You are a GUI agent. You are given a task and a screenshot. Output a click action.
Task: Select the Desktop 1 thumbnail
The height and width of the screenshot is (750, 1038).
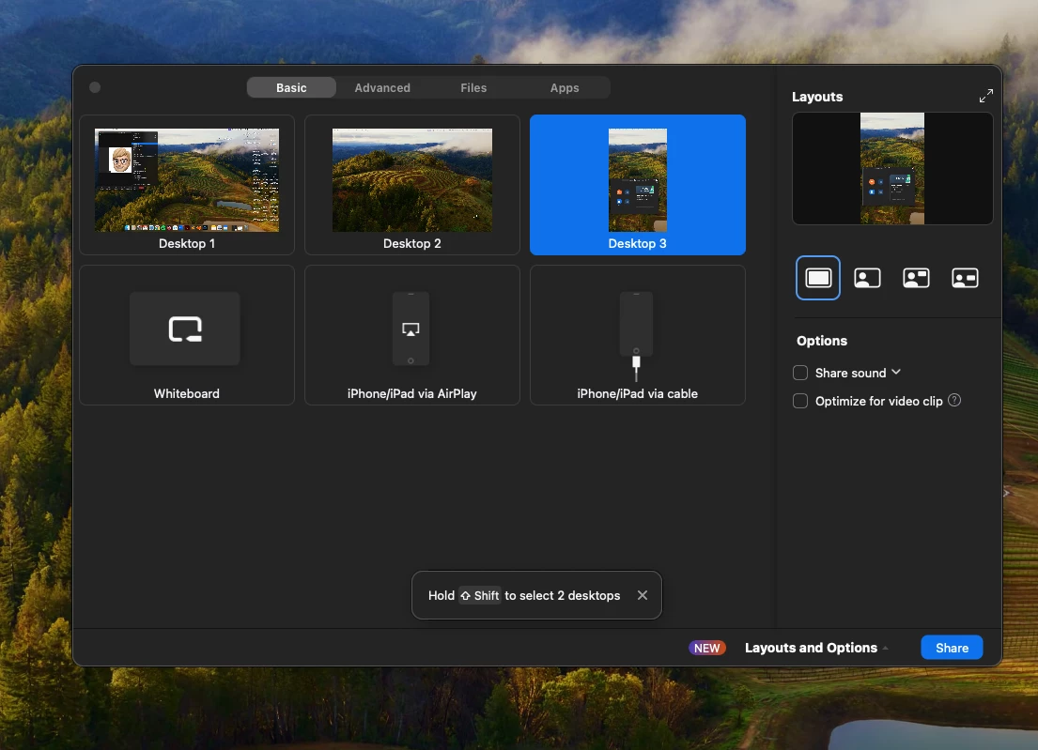pos(187,185)
